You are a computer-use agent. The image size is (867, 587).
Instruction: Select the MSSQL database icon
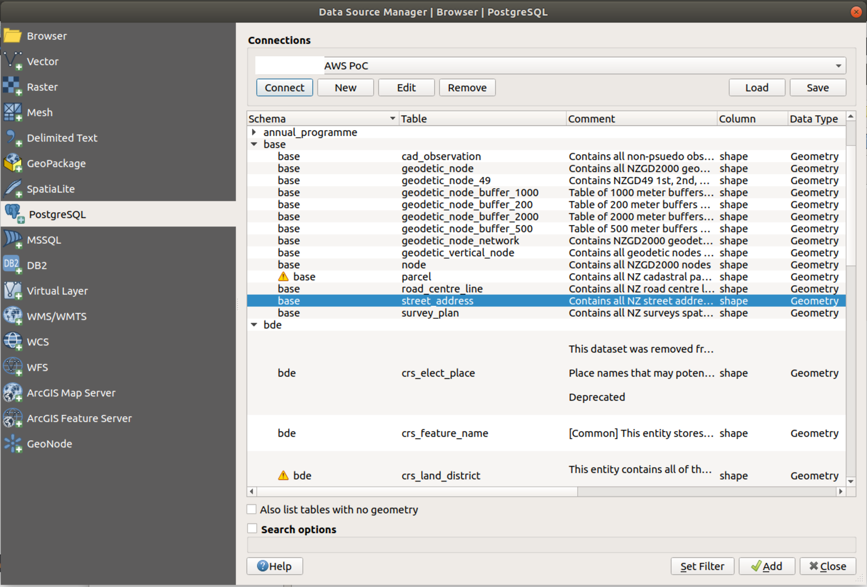coord(12,240)
